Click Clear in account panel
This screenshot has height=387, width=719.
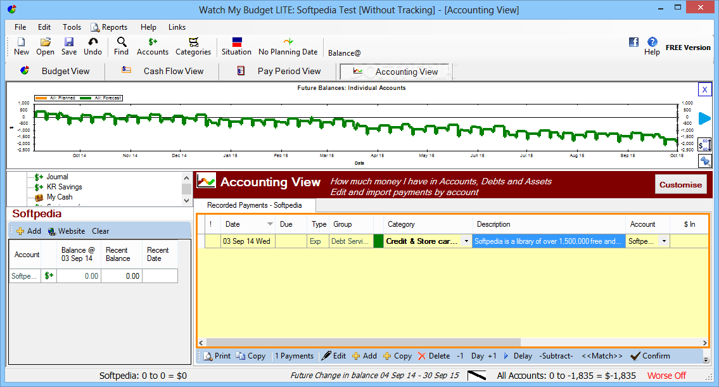(101, 231)
